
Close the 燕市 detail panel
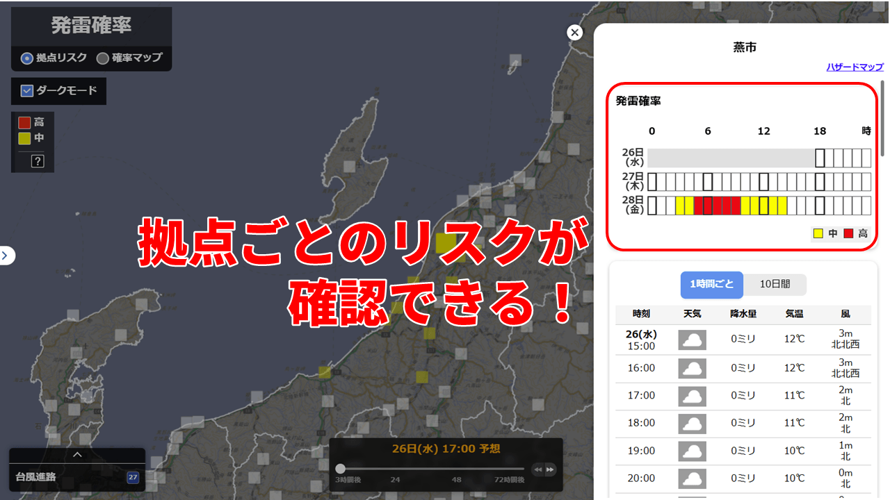pos(574,33)
